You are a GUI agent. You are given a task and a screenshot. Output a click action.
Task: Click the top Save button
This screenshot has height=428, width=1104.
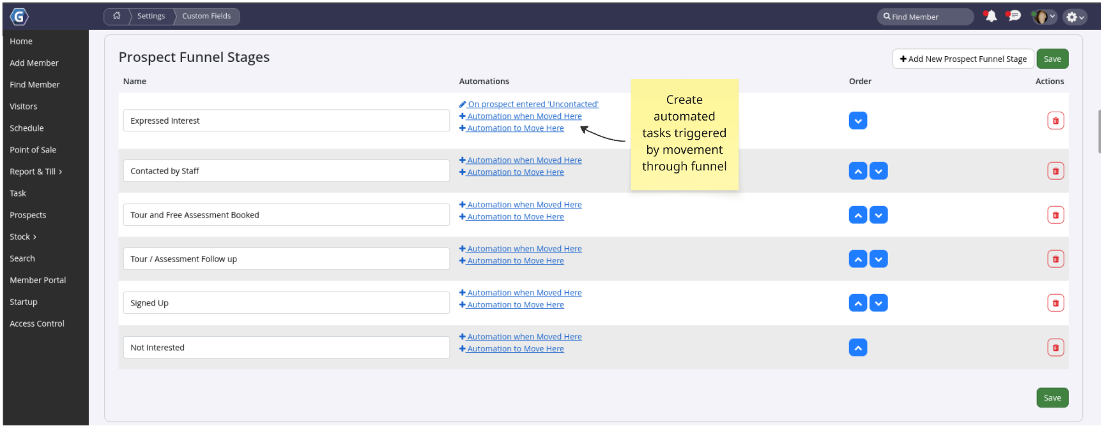pos(1052,59)
